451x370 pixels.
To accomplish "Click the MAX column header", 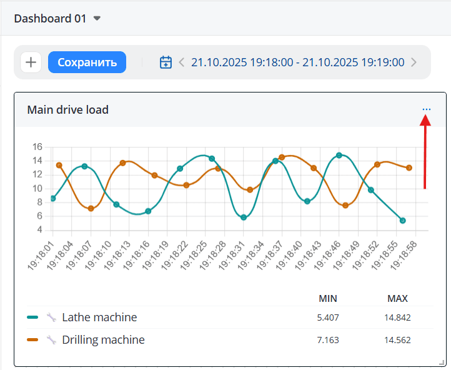I will coord(397,299).
